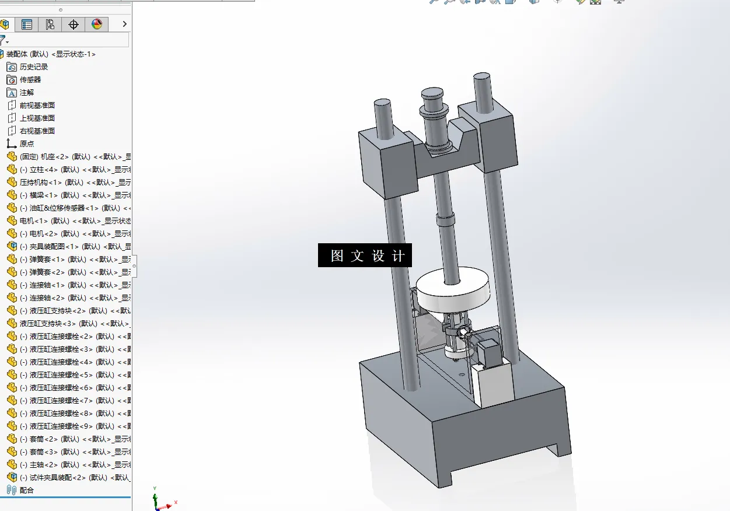The height and width of the screenshot is (511, 730).
Task: Collapse the feature tree panel using side handle
Action: coord(134,266)
